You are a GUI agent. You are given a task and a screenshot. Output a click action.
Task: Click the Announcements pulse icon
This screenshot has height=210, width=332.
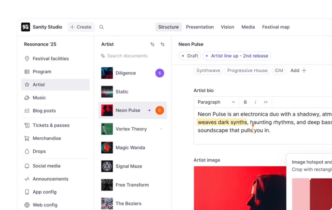click(27, 179)
